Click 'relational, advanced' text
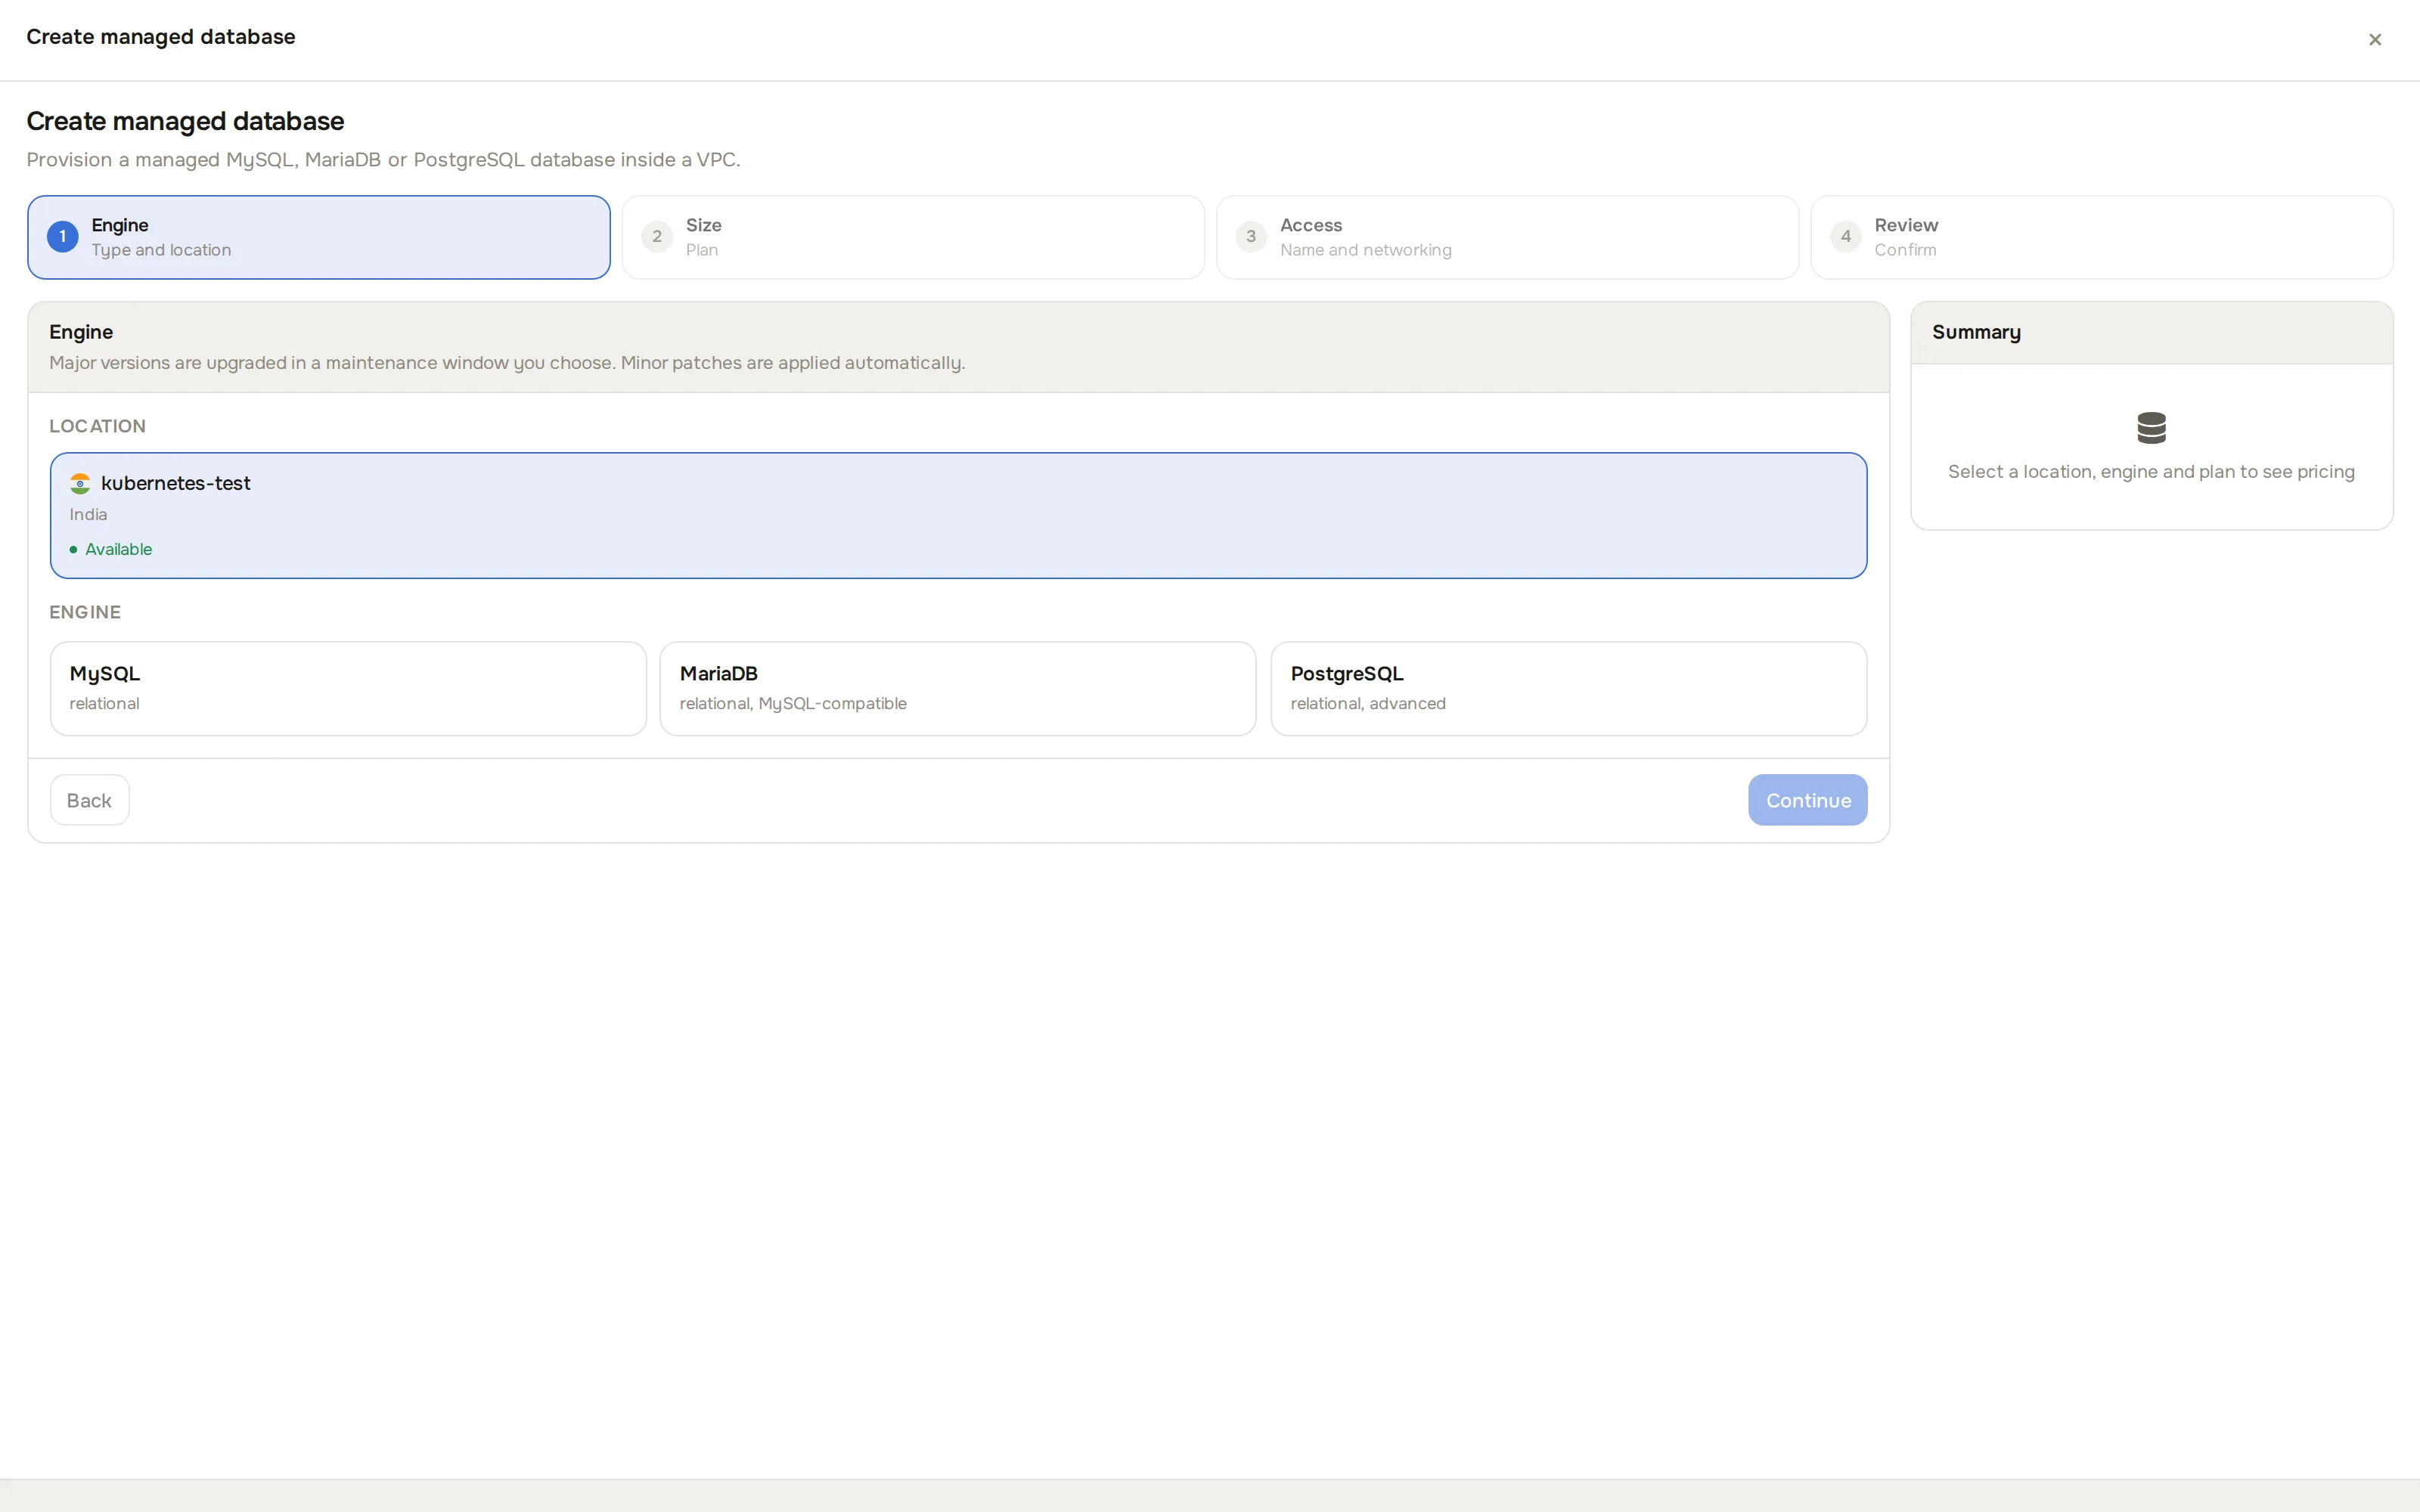2420x1512 pixels. pyautogui.click(x=1368, y=704)
